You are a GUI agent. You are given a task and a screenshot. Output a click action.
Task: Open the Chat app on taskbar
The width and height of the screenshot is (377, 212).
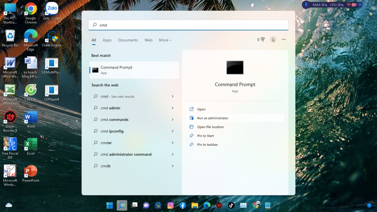click(146, 205)
